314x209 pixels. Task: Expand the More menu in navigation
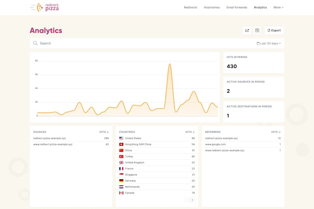[x=278, y=7]
